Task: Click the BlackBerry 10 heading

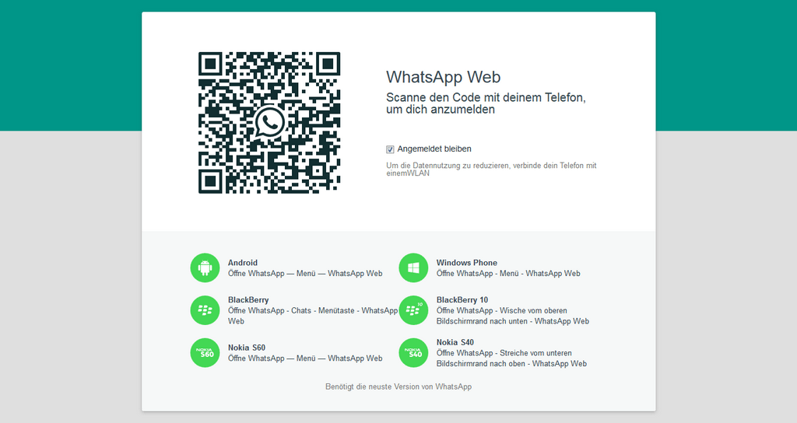Action: pyautogui.click(x=462, y=299)
